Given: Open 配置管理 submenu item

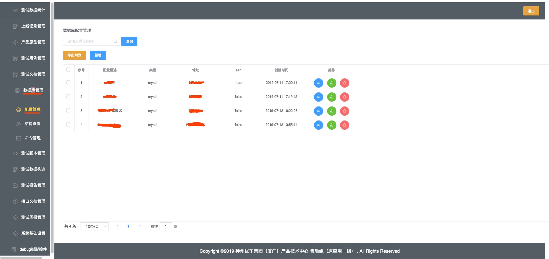Looking at the screenshot, I should pos(32,109).
